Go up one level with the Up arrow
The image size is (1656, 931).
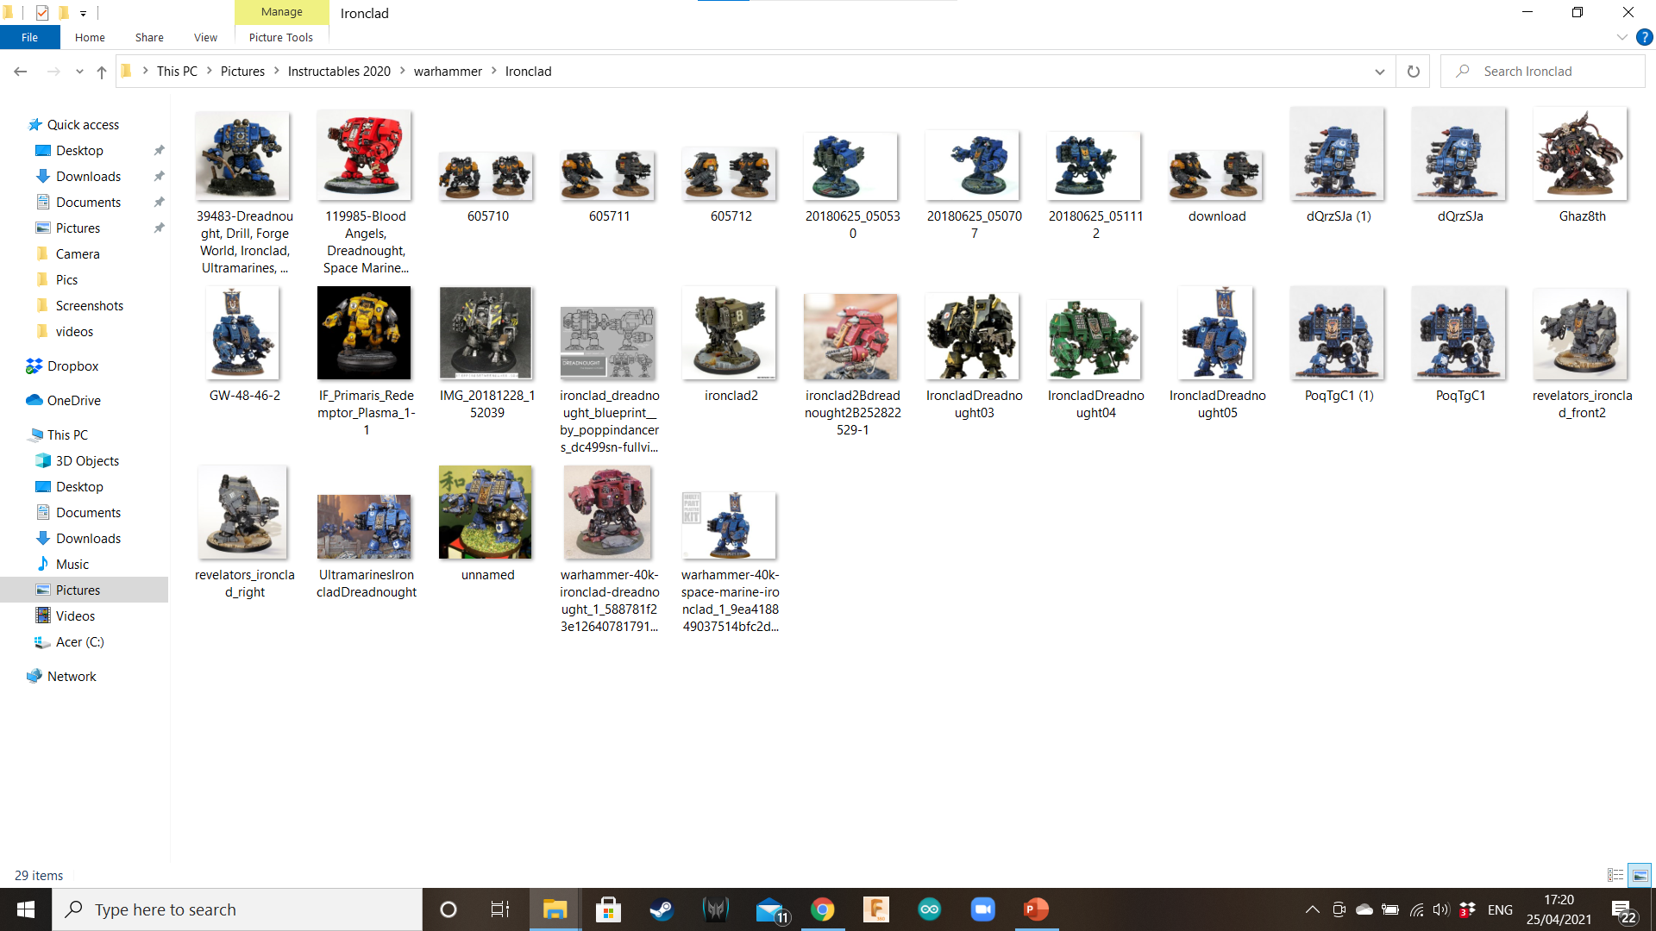101,71
